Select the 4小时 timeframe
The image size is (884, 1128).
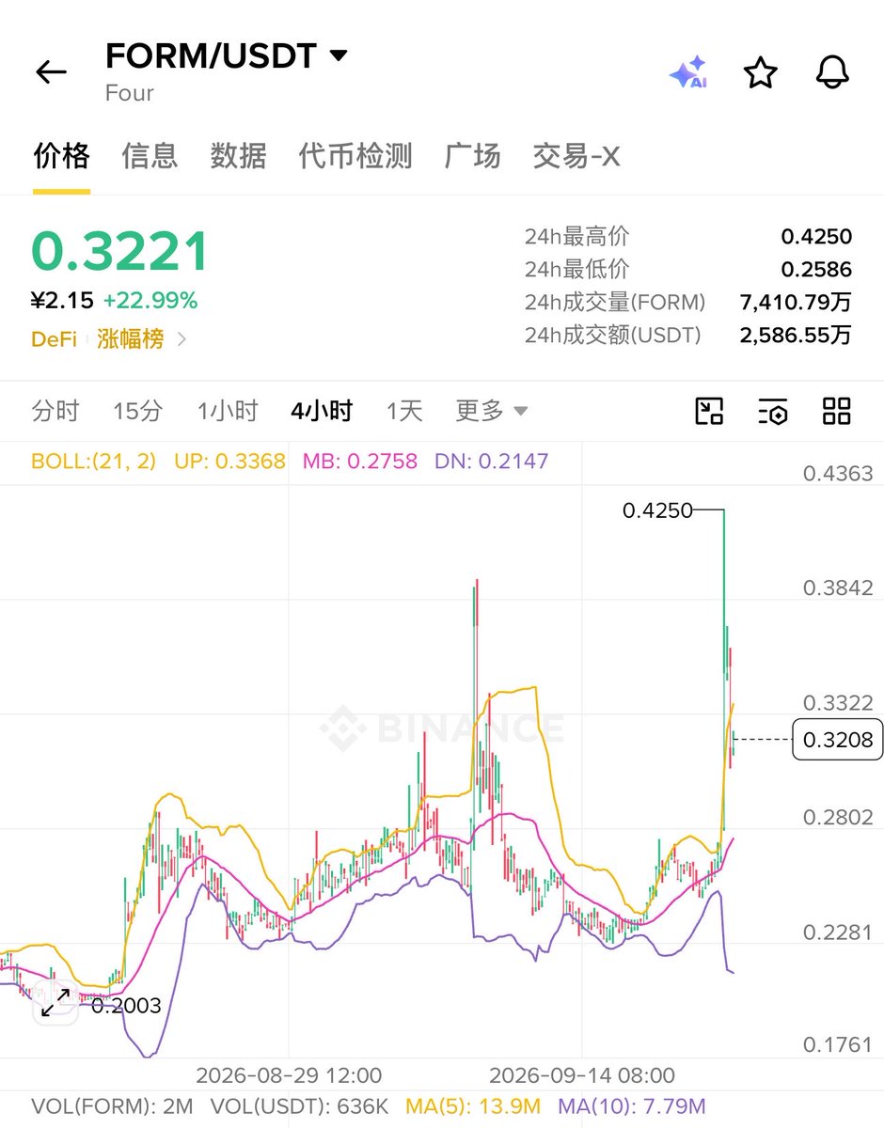point(322,411)
